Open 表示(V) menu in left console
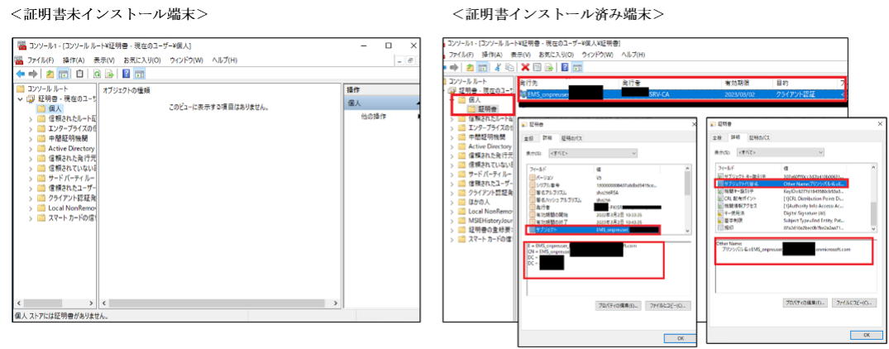The width and height of the screenshot is (889, 349). (103, 60)
